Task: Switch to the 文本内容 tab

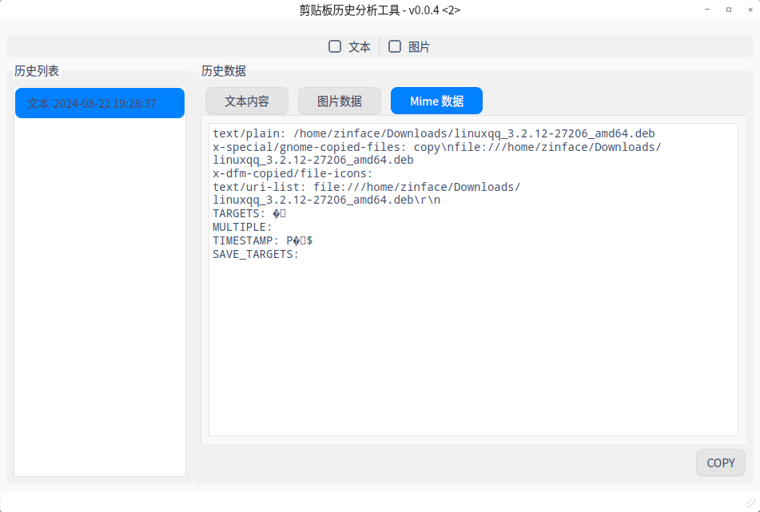Action: (x=246, y=101)
